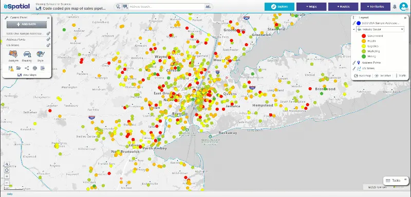411x197 pixels.
Task: Click the export icon in Control Panel
Action: (x=43, y=68)
